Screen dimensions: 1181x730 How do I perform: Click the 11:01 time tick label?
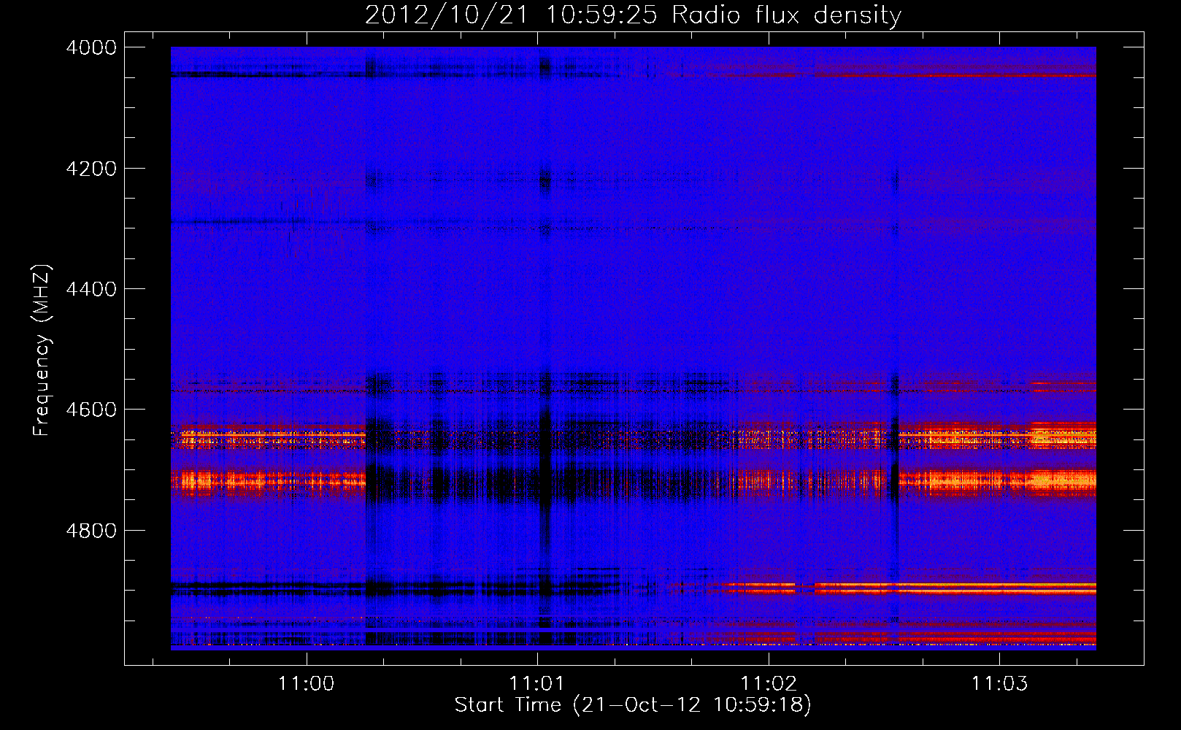click(537, 683)
